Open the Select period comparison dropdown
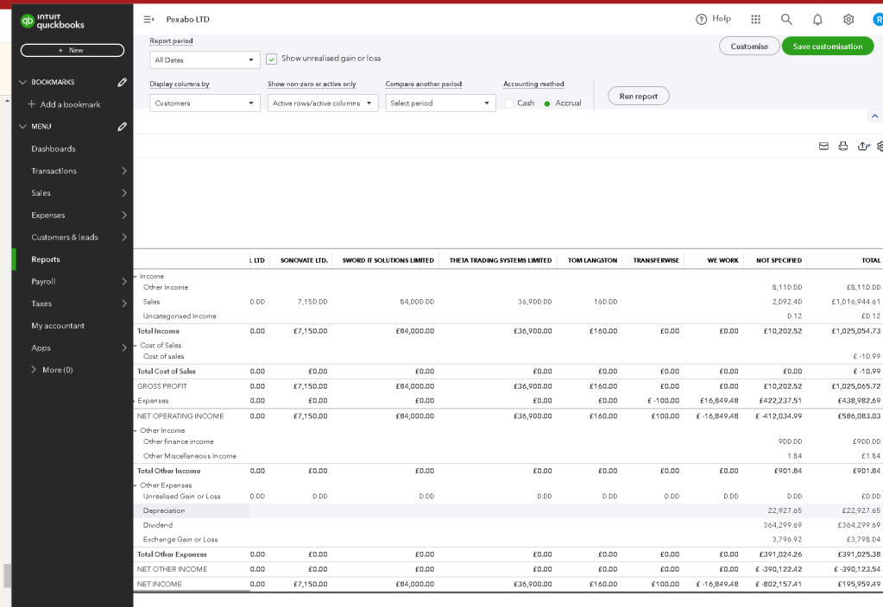The image size is (883, 607). coord(440,103)
